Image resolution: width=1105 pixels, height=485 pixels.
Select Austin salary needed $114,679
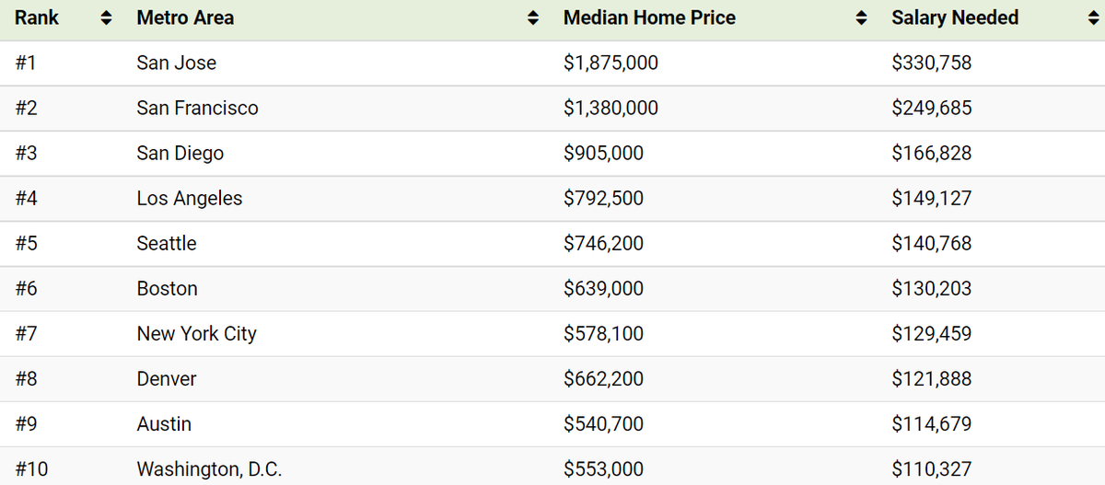(x=931, y=423)
